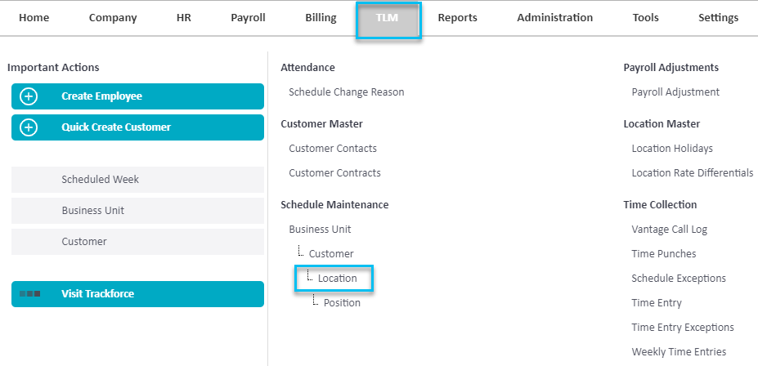Click the plus icon beside Create Employee
This screenshot has height=366, width=758.
(29, 96)
